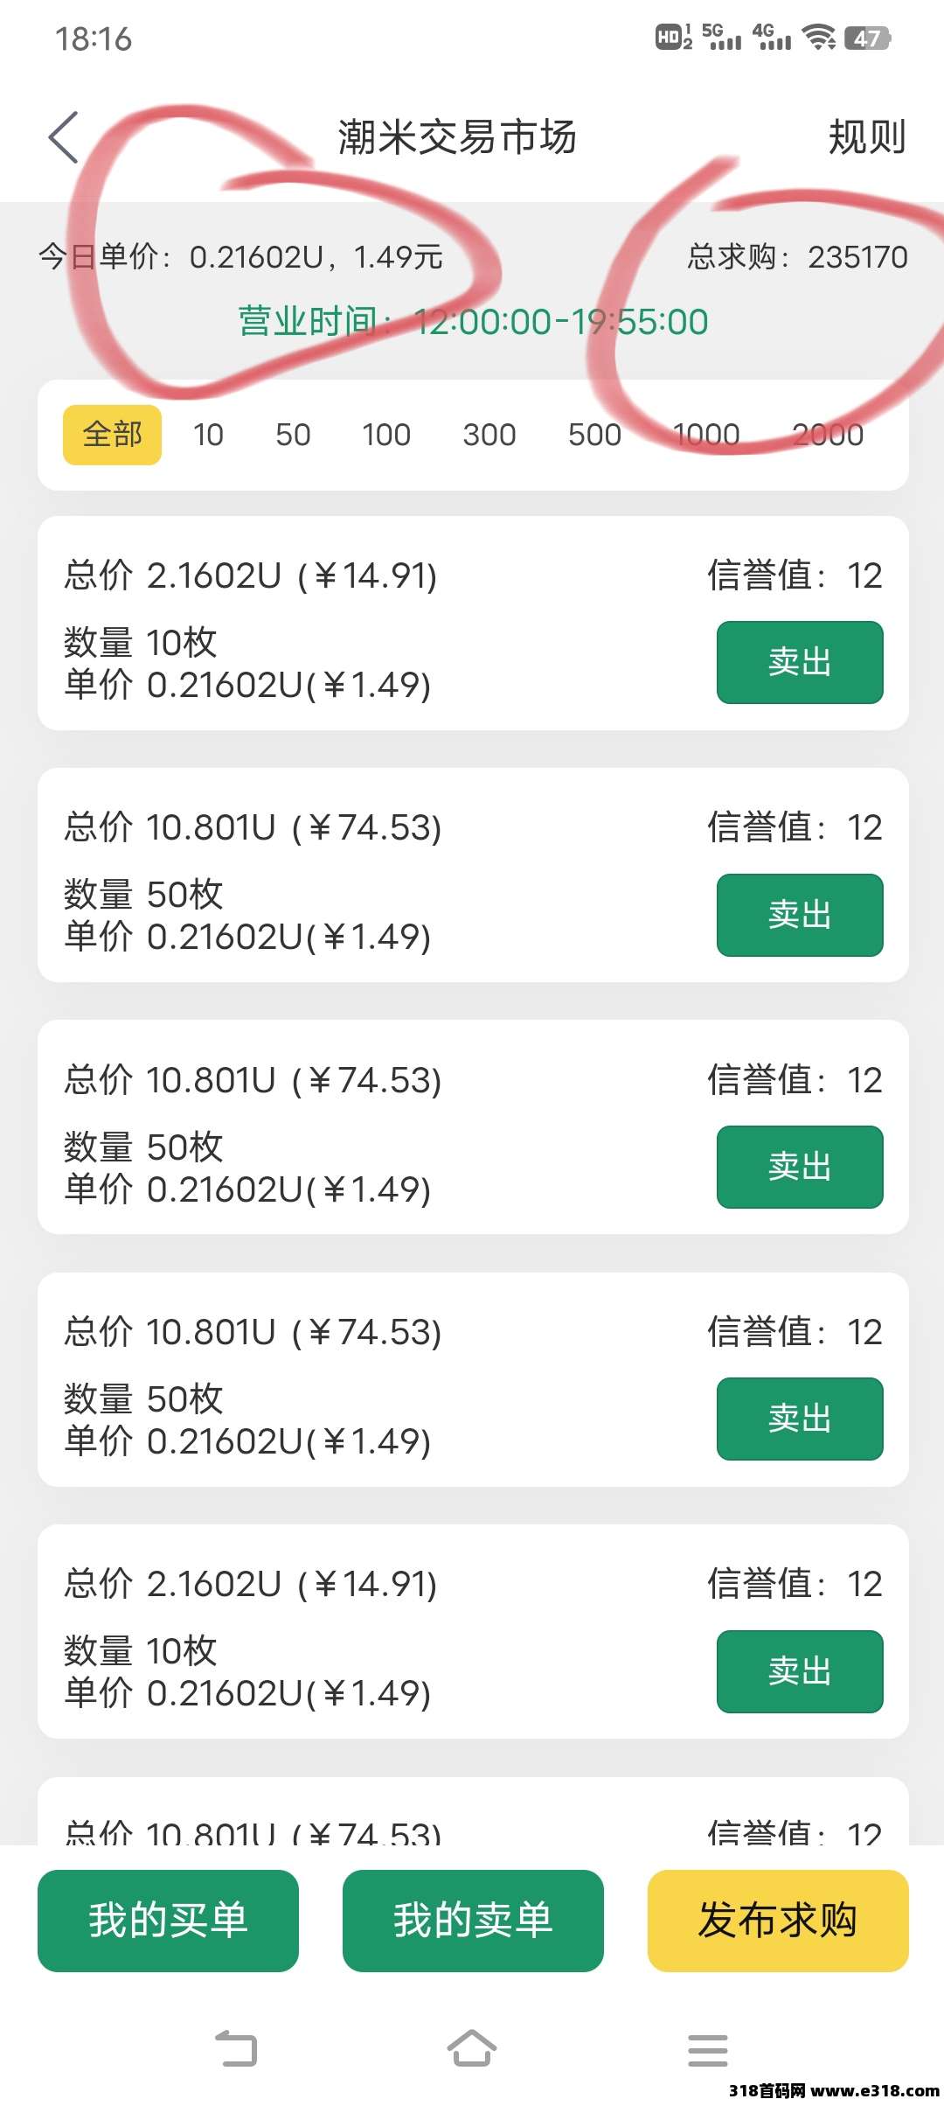Tap the battery indicator in status bar
944x2106 pixels.
tap(866, 38)
